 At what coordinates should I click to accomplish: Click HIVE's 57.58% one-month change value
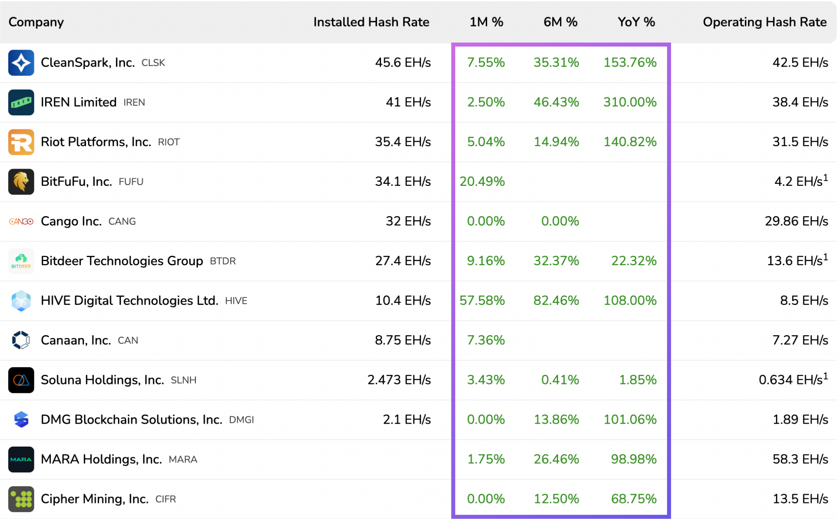[482, 300]
